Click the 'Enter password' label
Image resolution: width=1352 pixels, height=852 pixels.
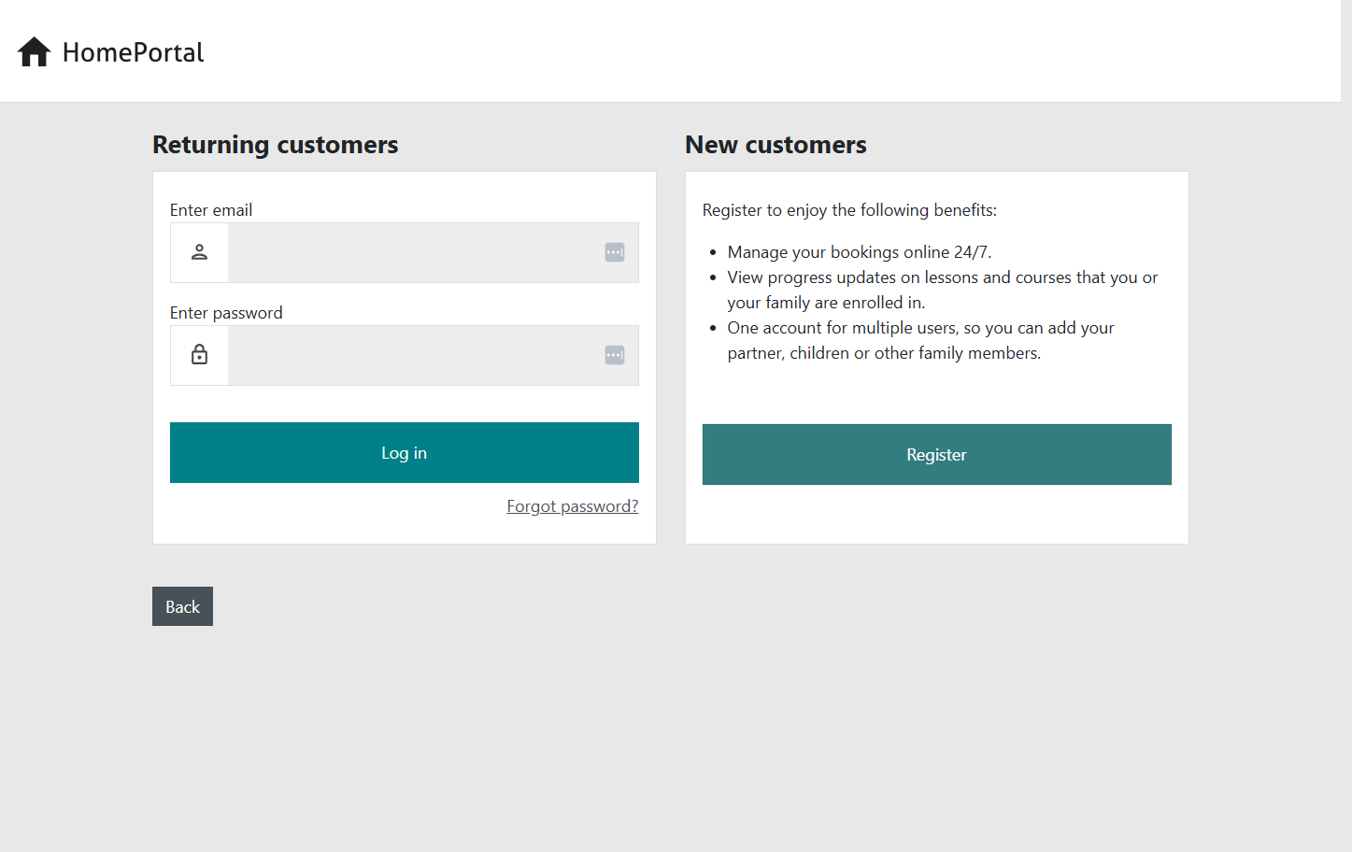226,313
